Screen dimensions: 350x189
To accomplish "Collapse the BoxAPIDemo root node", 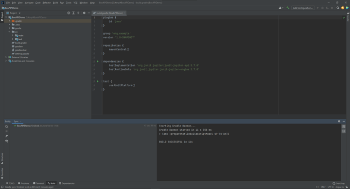I will (6, 17).
